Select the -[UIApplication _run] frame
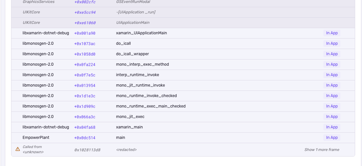The height and width of the screenshot is (166, 362). tap(135, 12)
